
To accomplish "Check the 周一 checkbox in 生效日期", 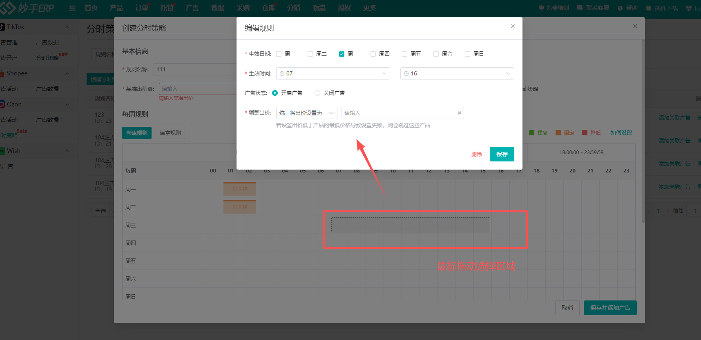I will coord(279,54).
